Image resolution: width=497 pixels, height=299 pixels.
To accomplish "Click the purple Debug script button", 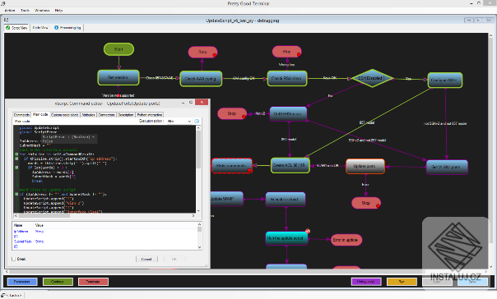I will [366, 282].
